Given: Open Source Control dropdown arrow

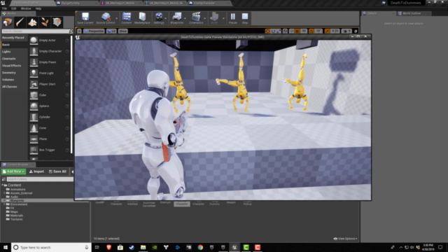Looking at the screenshot, I should 117,18.
